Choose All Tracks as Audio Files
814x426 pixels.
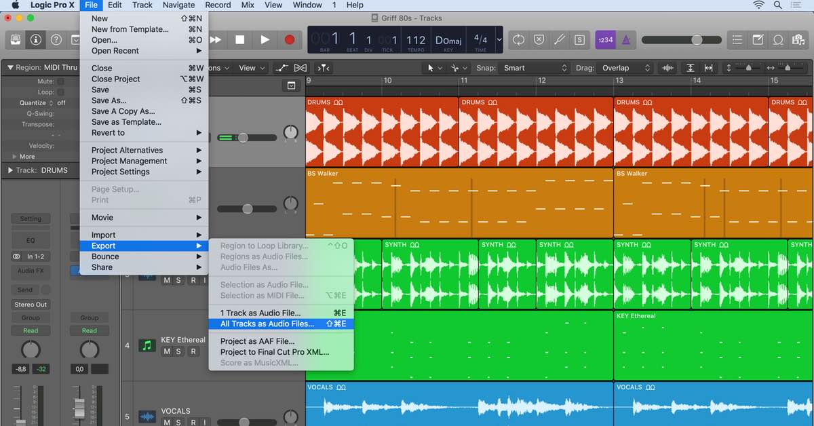click(x=267, y=324)
